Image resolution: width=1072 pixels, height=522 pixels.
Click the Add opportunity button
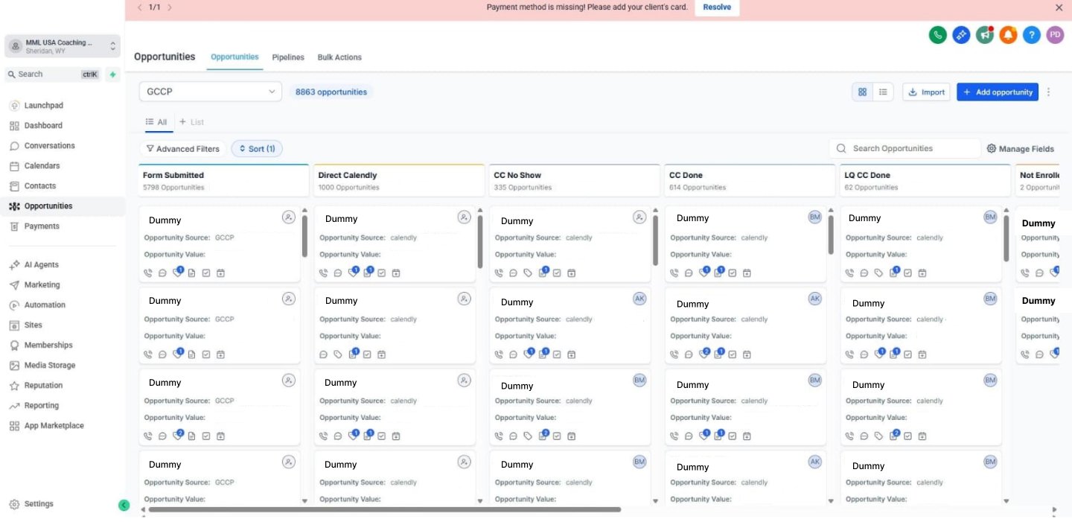[x=998, y=92]
